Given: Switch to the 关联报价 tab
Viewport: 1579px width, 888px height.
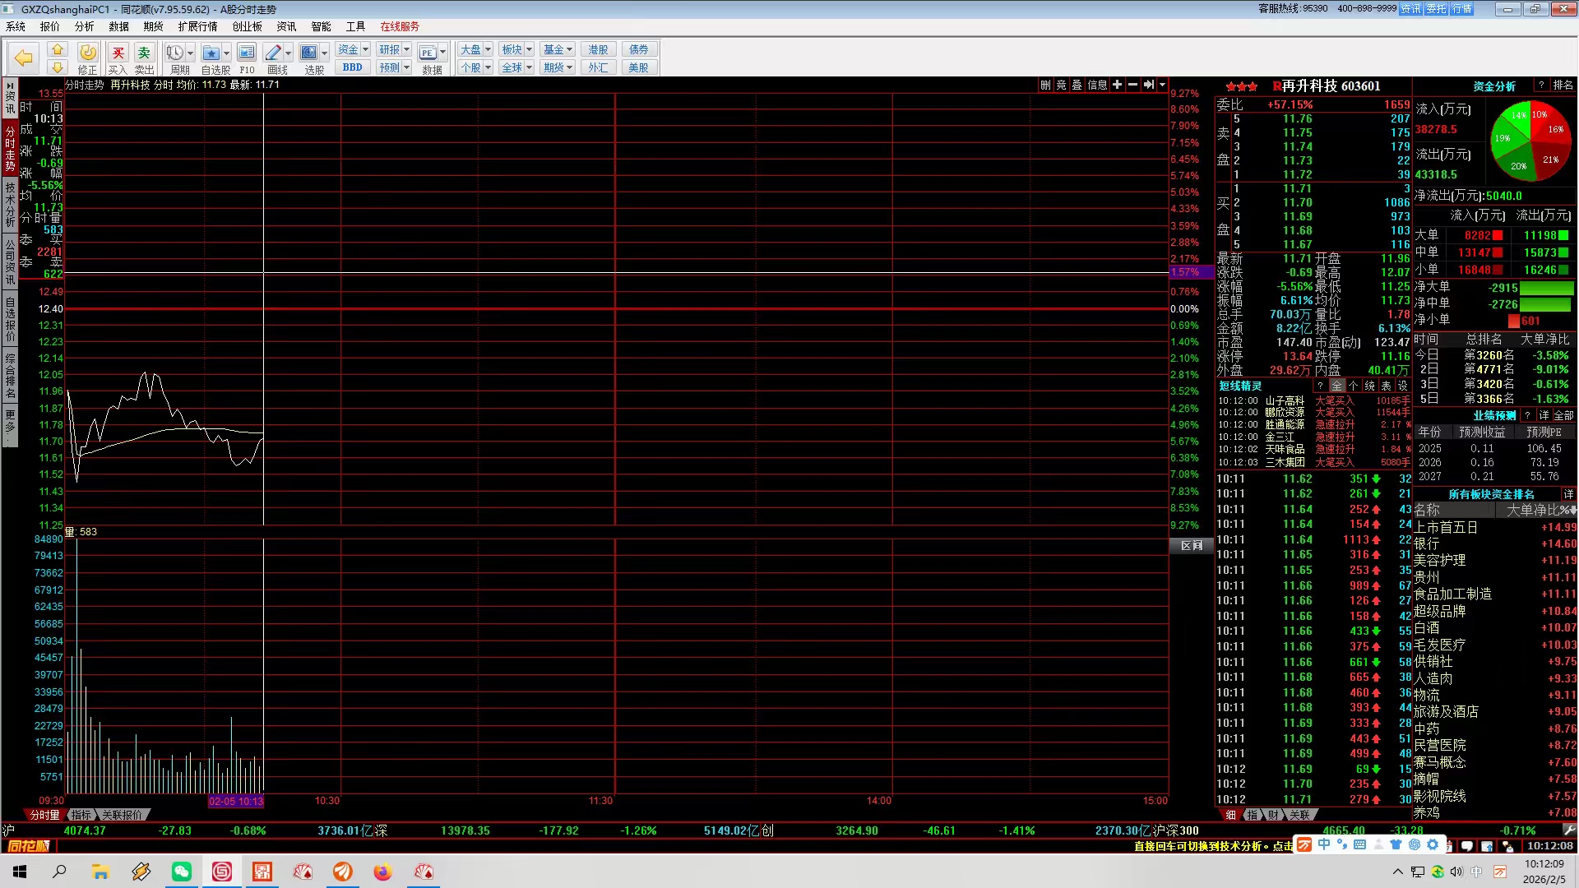Looking at the screenshot, I should [x=123, y=815].
